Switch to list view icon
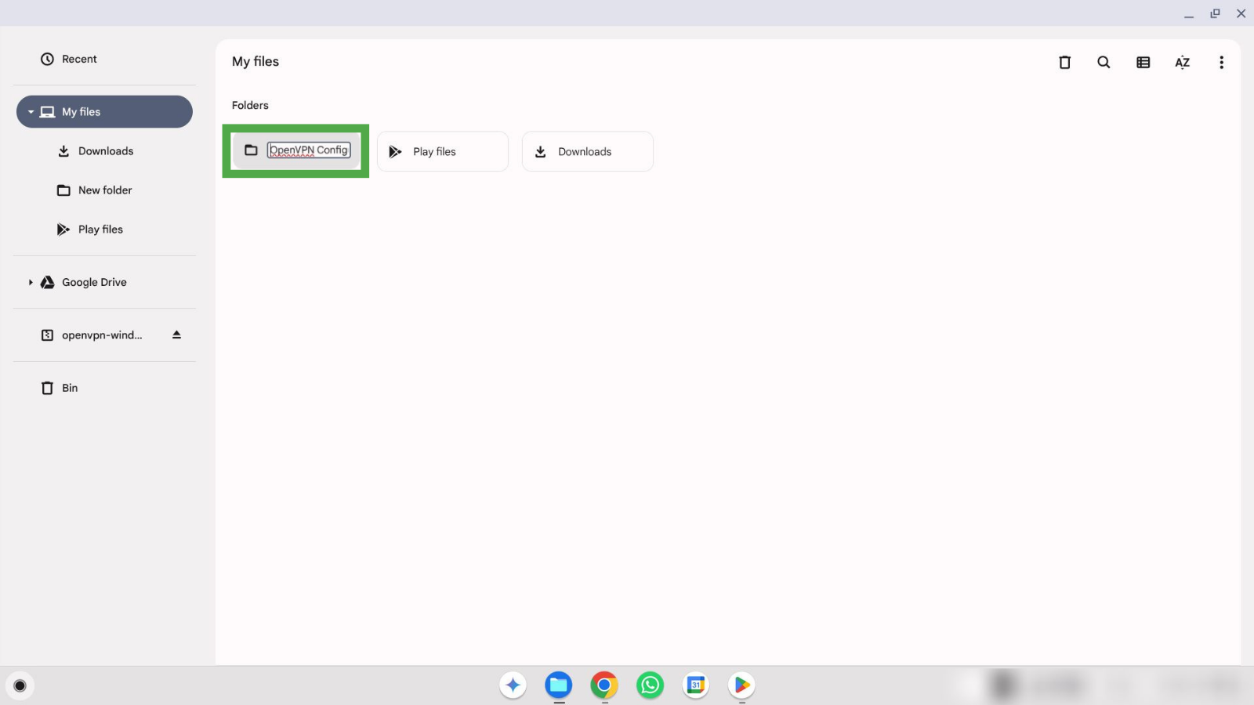Image resolution: width=1254 pixels, height=705 pixels. point(1143,63)
